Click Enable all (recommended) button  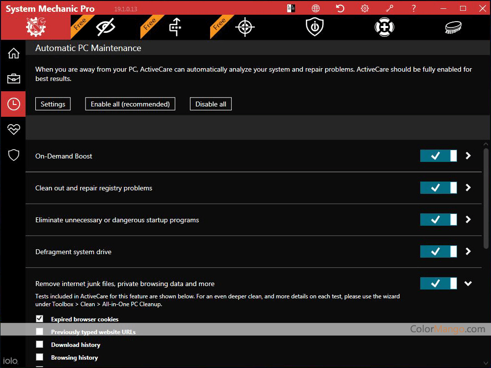pyautogui.click(x=130, y=104)
